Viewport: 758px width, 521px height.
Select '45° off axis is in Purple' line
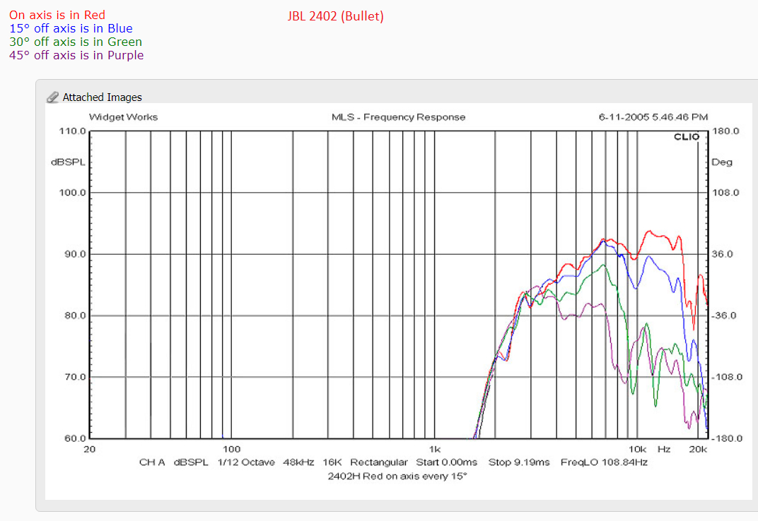[76, 56]
